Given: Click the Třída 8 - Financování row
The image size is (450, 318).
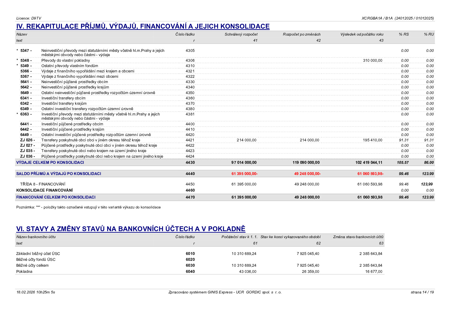Looking at the screenshot, I should (225, 184).
